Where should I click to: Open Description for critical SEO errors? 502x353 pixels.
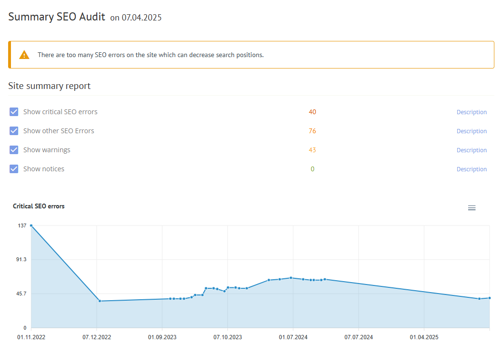tap(471, 112)
